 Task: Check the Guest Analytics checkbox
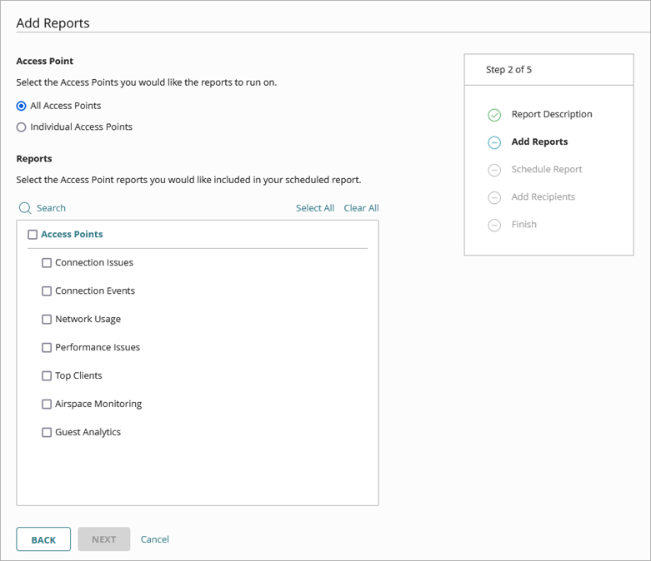click(x=47, y=433)
